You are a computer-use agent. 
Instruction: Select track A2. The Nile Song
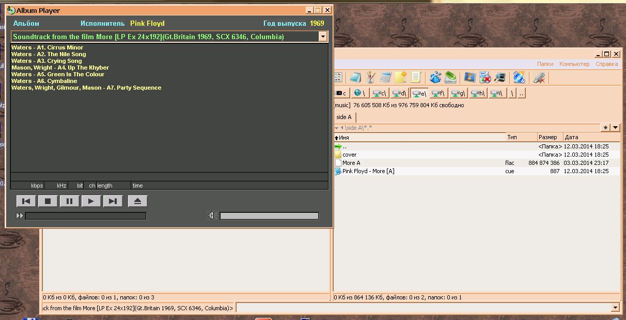pos(49,54)
